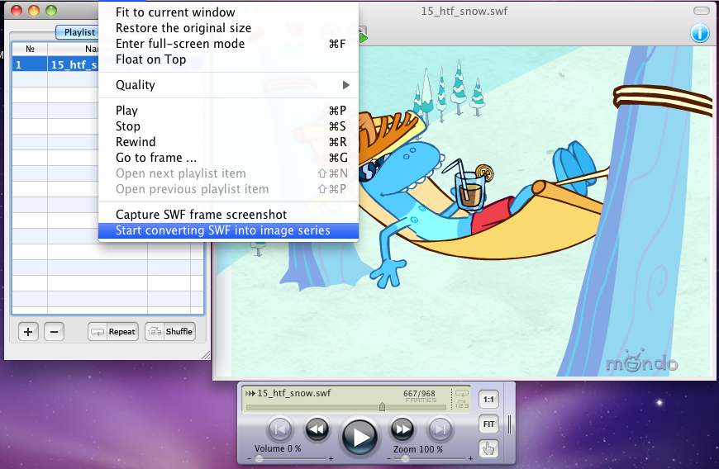
Task: Click the previous playlist item button
Action: pyautogui.click(x=279, y=429)
